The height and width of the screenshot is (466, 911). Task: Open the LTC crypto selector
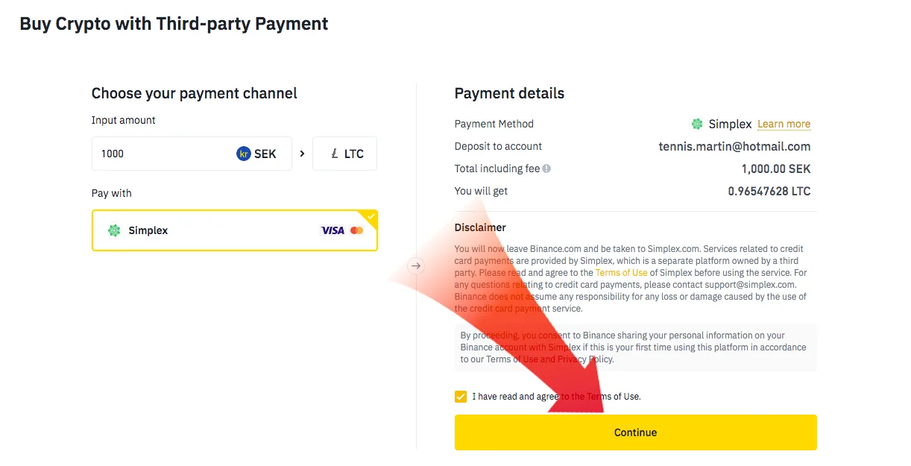point(345,154)
